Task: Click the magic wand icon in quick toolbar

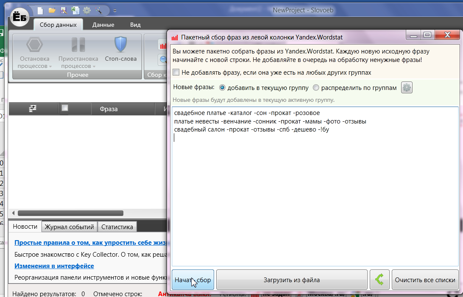Action: point(99,11)
